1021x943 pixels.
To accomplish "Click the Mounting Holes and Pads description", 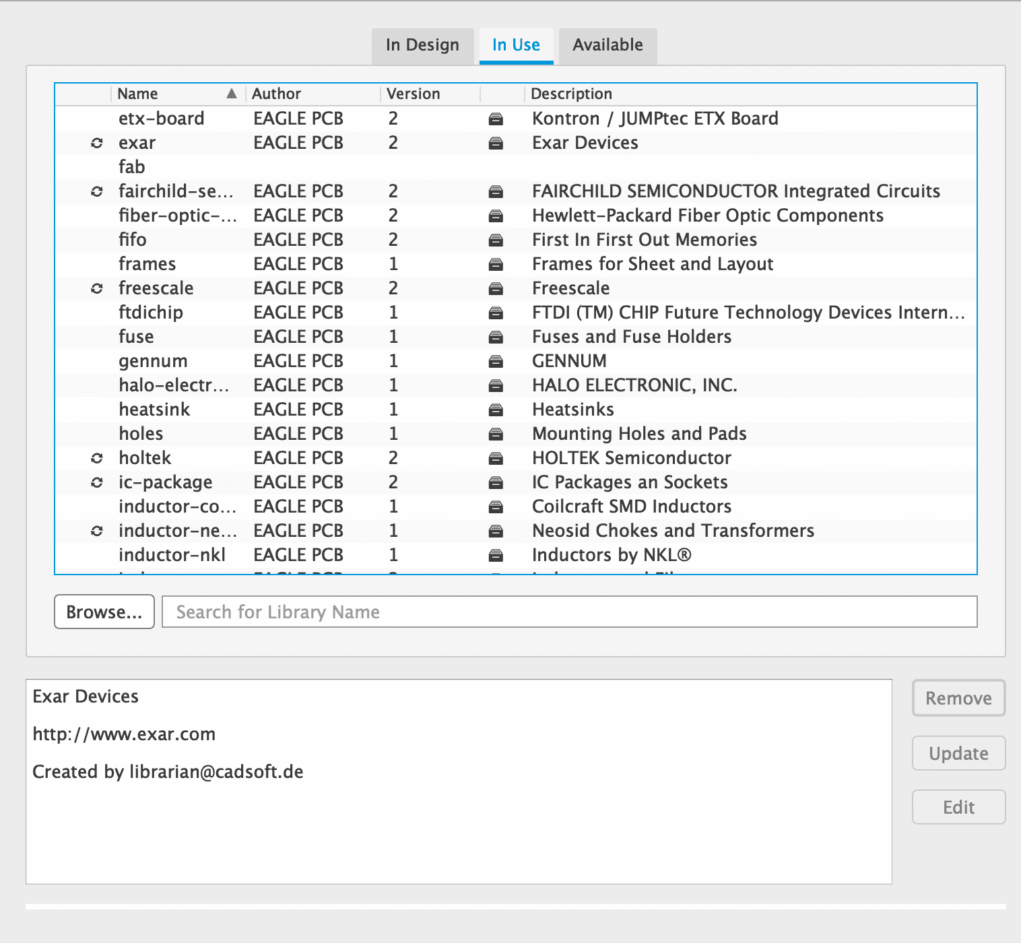I will point(639,434).
